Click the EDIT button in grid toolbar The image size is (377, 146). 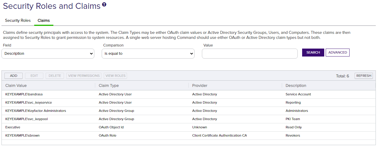[x=34, y=76]
